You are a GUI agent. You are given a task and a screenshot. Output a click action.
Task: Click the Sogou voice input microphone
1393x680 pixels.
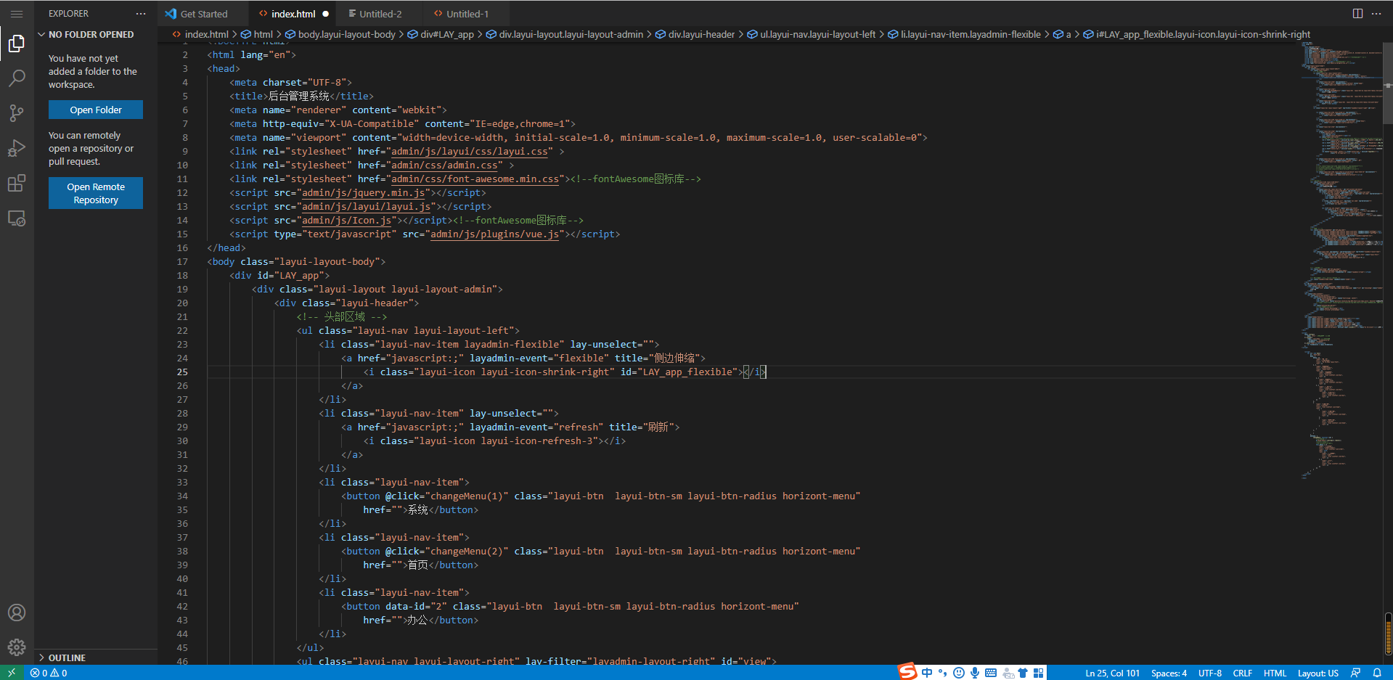pyautogui.click(x=975, y=673)
